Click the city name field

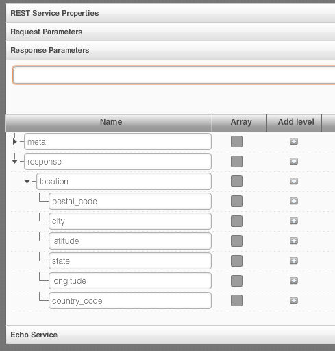click(130, 221)
